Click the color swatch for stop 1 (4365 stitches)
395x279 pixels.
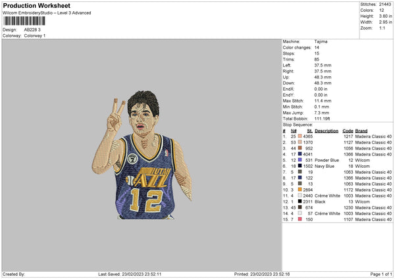point(300,136)
